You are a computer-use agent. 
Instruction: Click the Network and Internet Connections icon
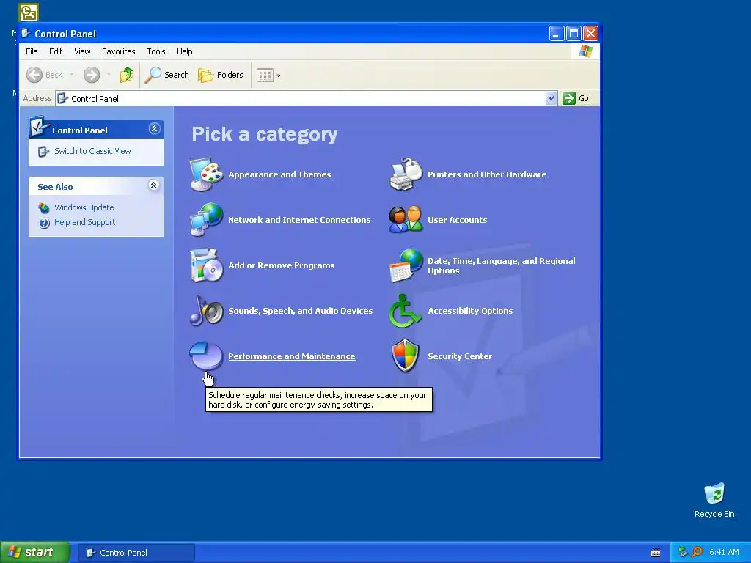click(x=206, y=220)
